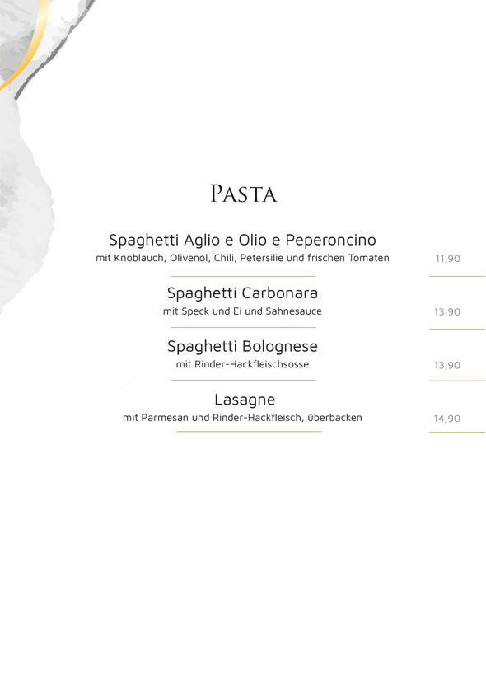Click the gold divider under Carbonara description
This screenshot has height=688, width=486.
click(x=243, y=327)
